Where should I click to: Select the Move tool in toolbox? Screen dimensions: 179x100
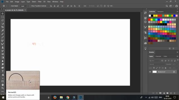tap(3, 14)
